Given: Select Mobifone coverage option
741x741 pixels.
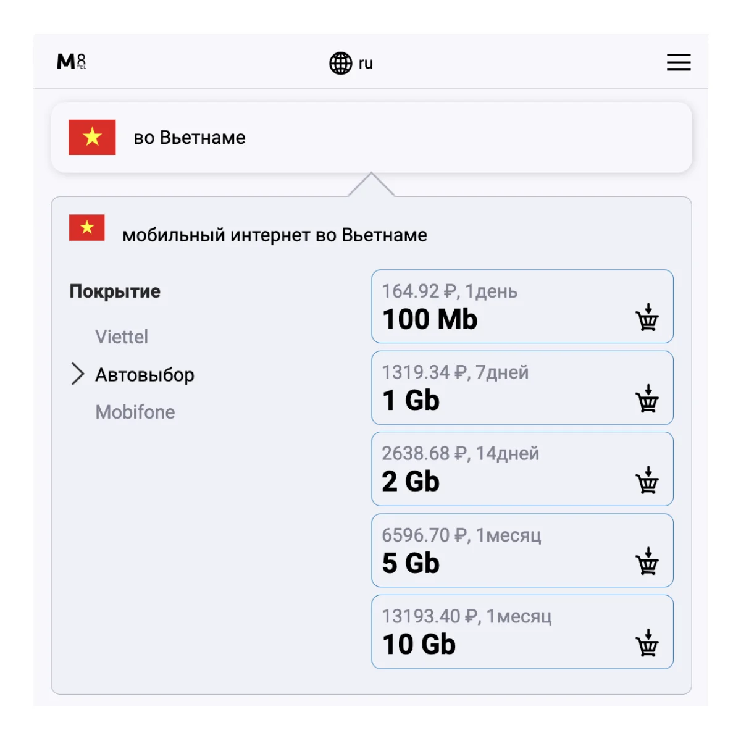Looking at the screenshot, I should point(135,412).
